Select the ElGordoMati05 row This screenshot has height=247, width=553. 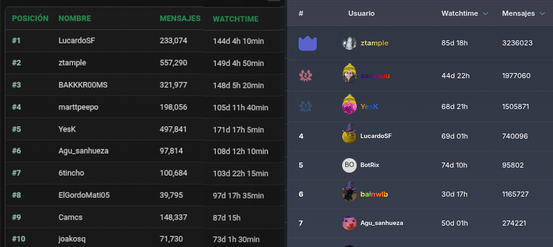pos(145,195)
